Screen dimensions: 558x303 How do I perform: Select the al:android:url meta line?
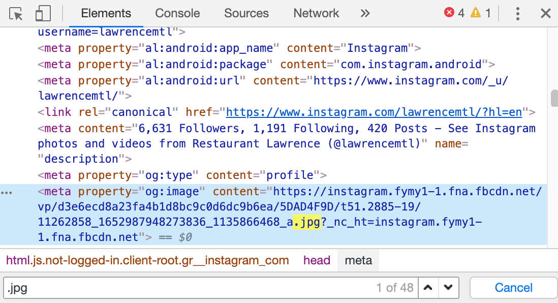(273, 88)
